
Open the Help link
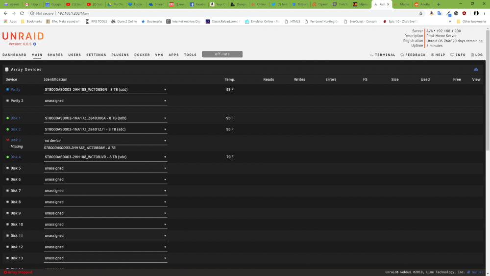438,55
